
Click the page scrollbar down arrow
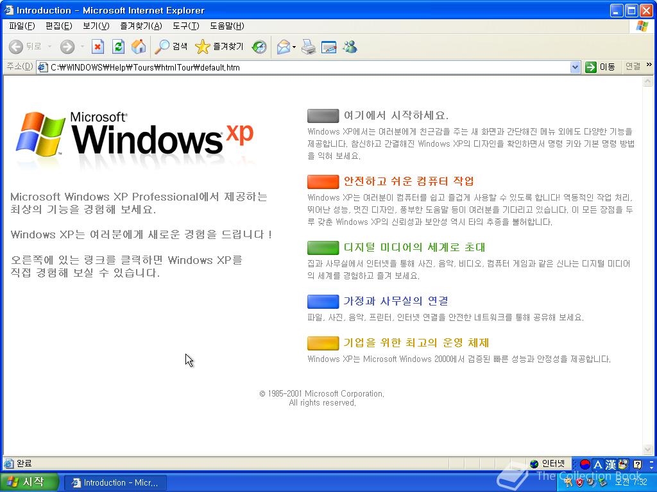648,450
